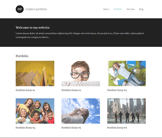Click the Portfolio section heading
Screen dimensions: 162x138
22,56
